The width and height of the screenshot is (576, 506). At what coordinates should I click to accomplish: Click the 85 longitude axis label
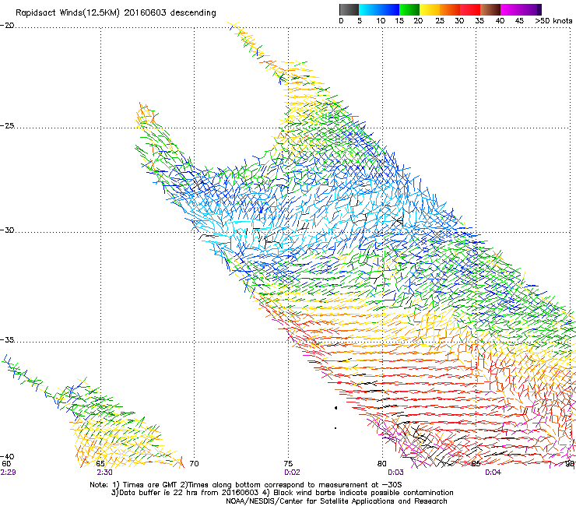click(476, 464)
